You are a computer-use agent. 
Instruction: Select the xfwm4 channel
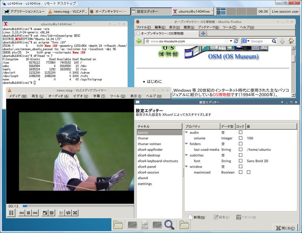(159, 178)
